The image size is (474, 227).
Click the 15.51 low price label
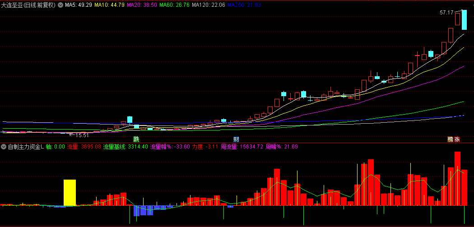point(82,135)
